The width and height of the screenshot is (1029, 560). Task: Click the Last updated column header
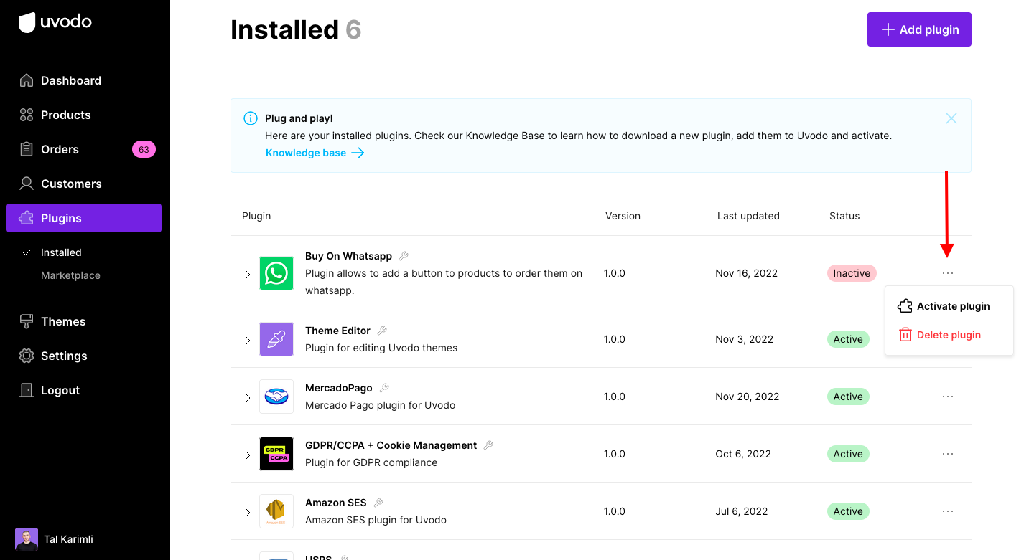748,216
